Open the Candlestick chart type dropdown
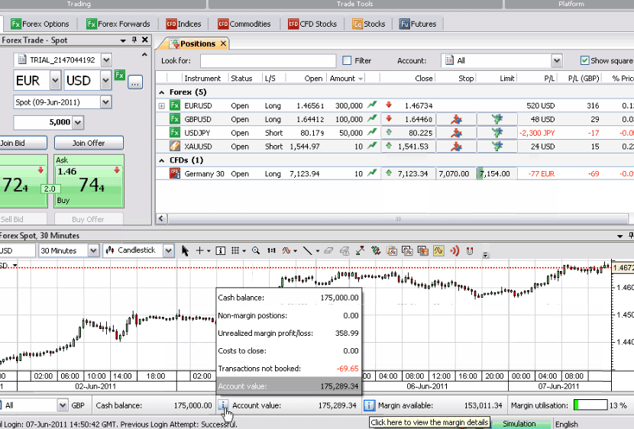 168,251
